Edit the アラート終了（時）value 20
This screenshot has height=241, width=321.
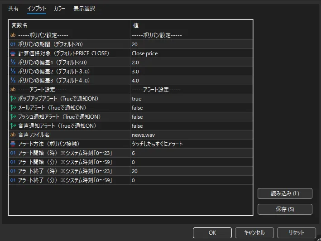(192, 171)
